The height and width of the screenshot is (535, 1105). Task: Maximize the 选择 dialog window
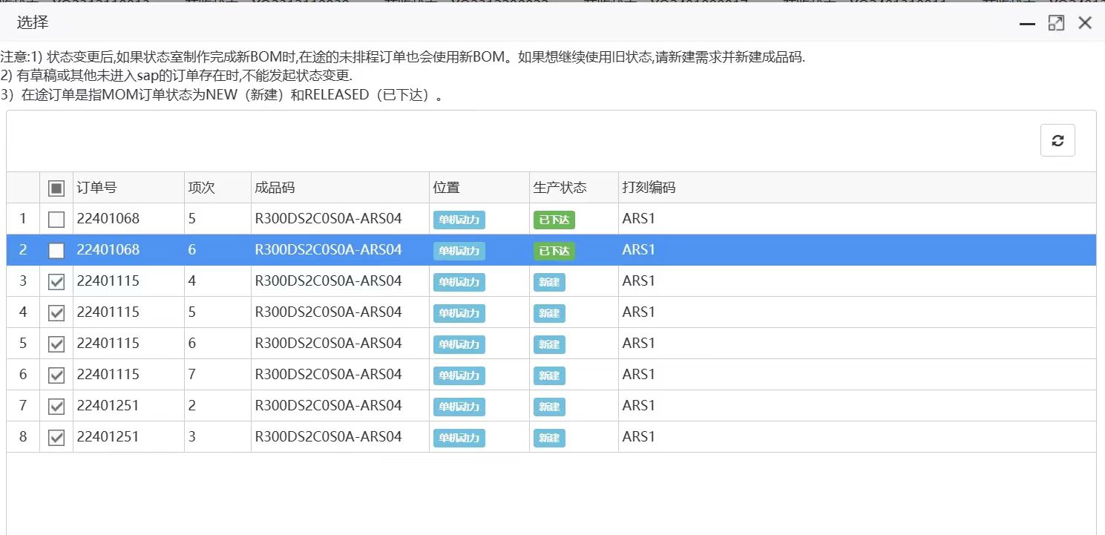click(1056, 23)
